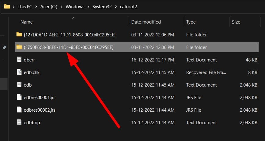Sort files by the Size column

click(236, 22)
